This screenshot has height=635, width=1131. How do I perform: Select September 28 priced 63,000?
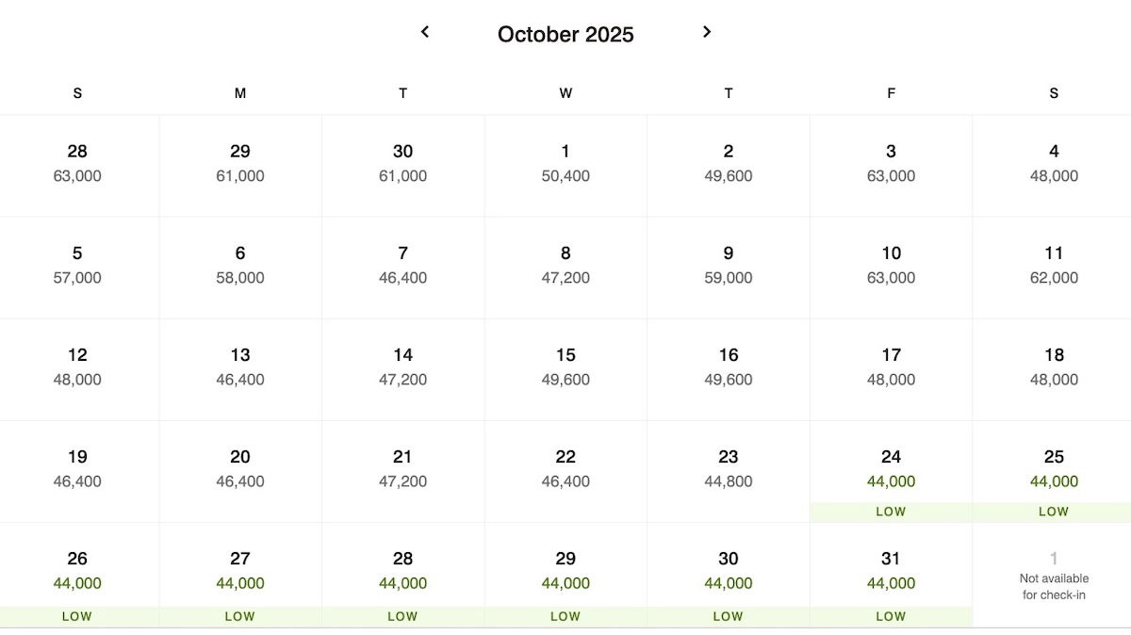[x=77, y=166]
